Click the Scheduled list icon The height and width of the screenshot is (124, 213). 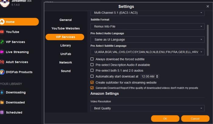[2, 112]
